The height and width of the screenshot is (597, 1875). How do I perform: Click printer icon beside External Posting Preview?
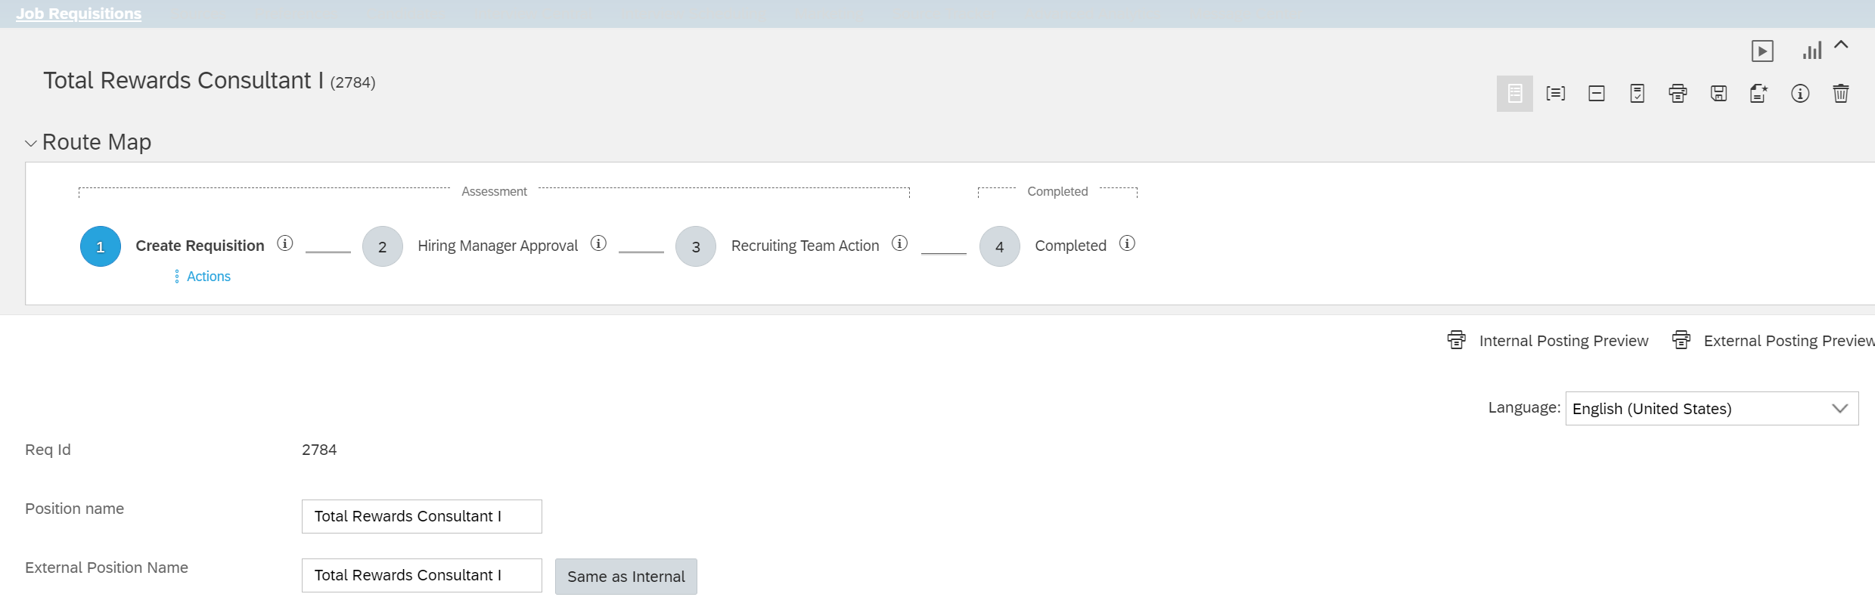click(1681, 340)
